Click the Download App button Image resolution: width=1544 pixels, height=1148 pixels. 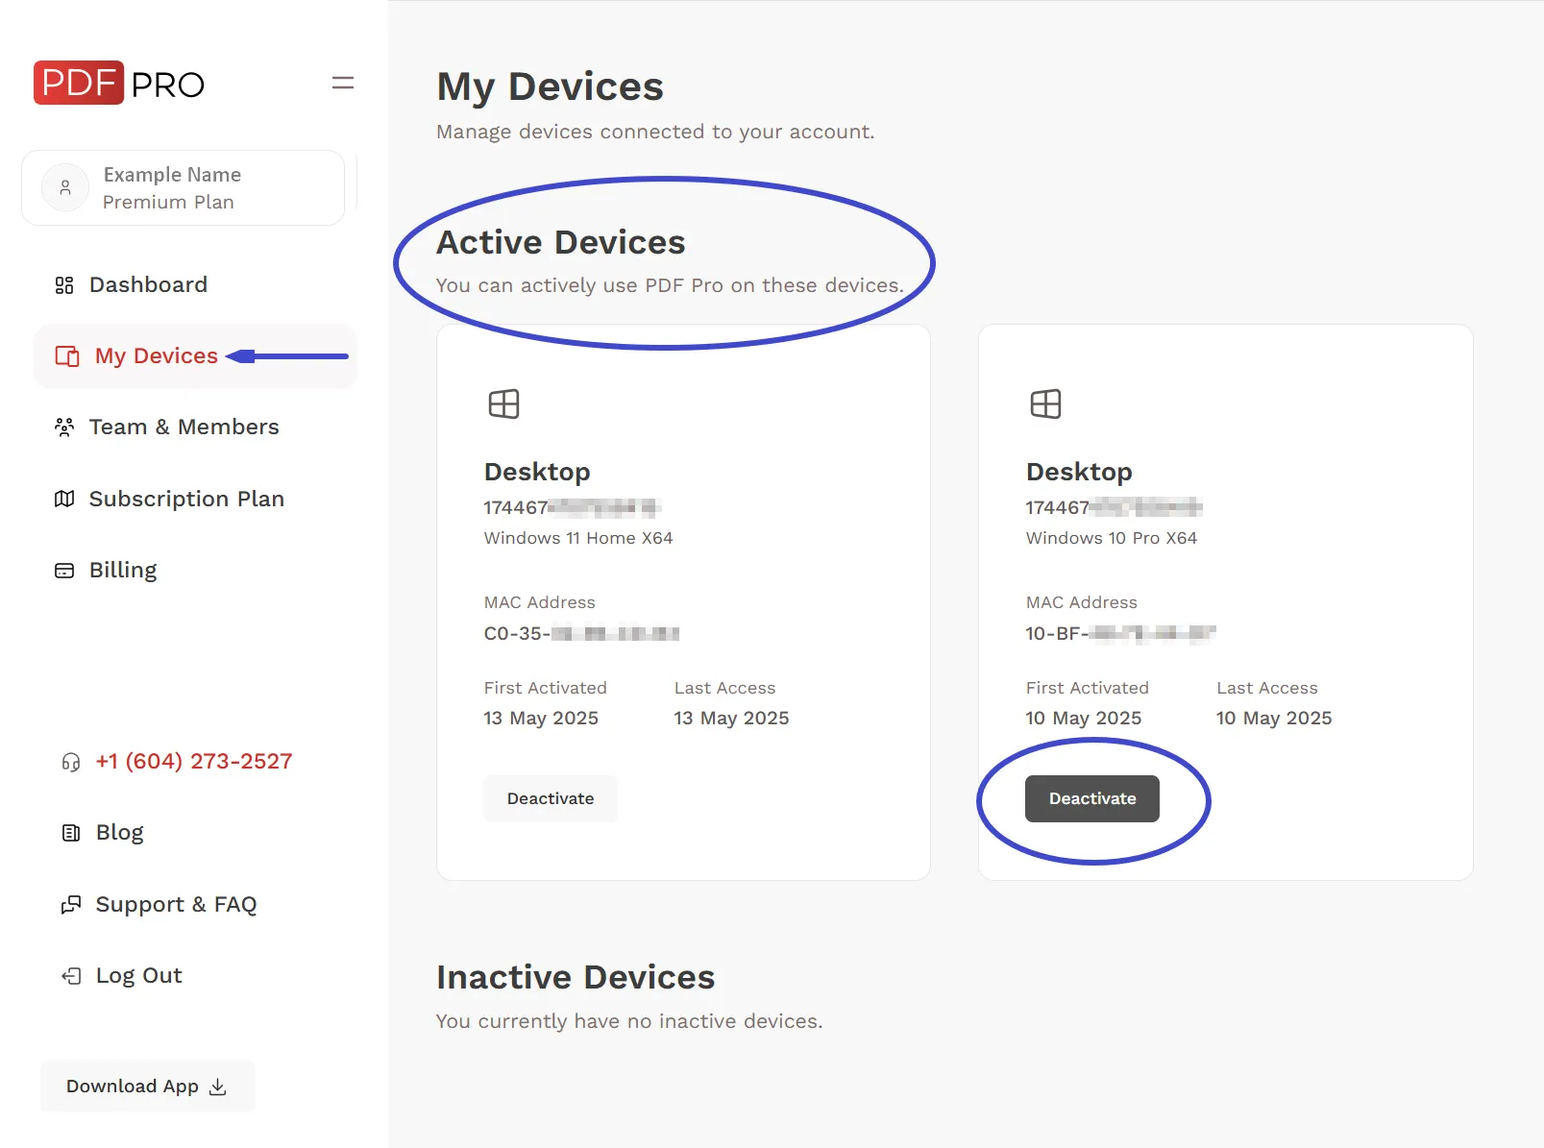click(x=148, y=1087)
